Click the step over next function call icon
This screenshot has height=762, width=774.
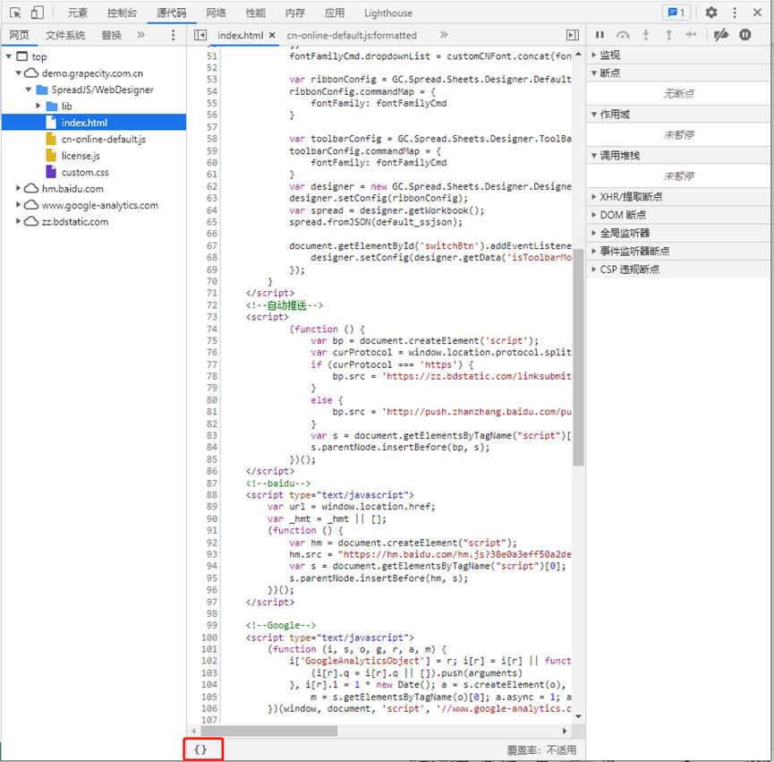[624, 34]
